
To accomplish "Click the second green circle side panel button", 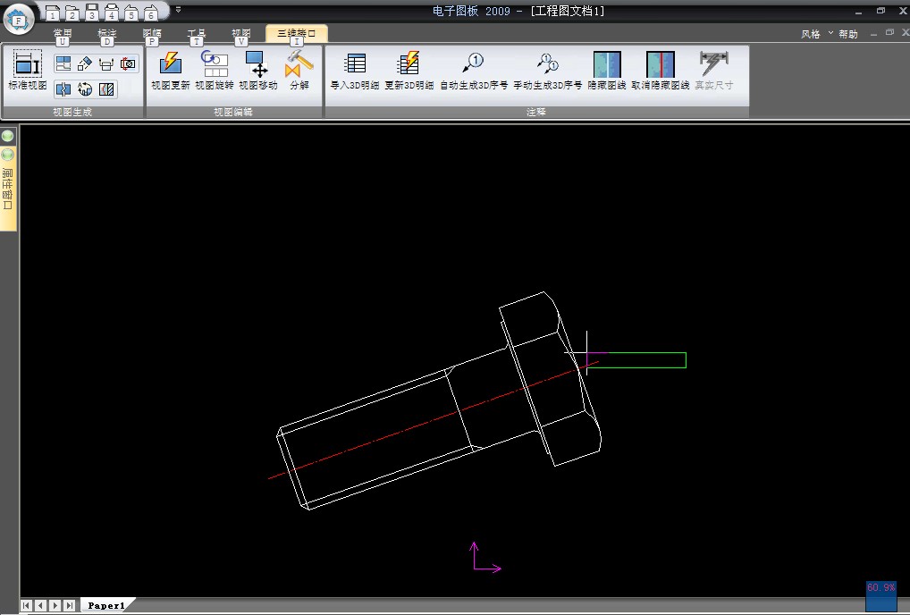I will pyautogui.click(x=7, y=155).
